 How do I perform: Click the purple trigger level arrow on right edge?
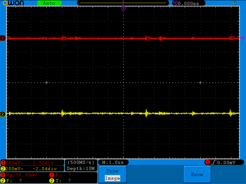tap(242, 38)
